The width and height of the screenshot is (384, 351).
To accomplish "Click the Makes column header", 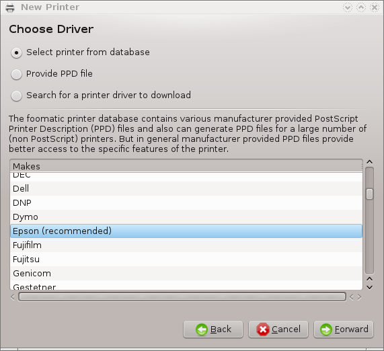I will click(x=186, y=166).
